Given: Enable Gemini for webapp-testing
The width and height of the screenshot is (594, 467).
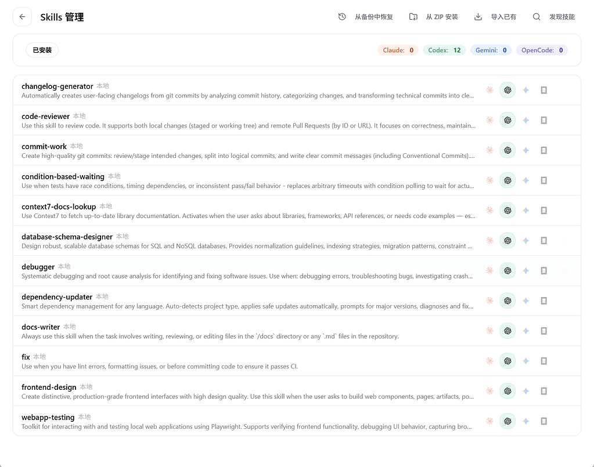Looking at the screenshot, I should 526,421.
